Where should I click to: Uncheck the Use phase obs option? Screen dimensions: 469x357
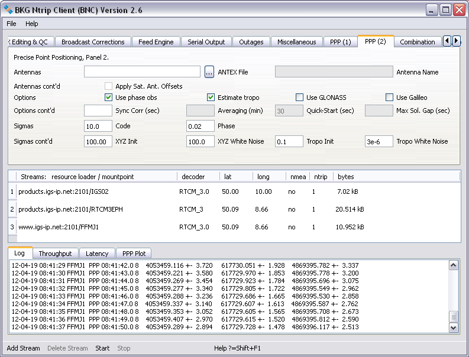coord(108,98)
